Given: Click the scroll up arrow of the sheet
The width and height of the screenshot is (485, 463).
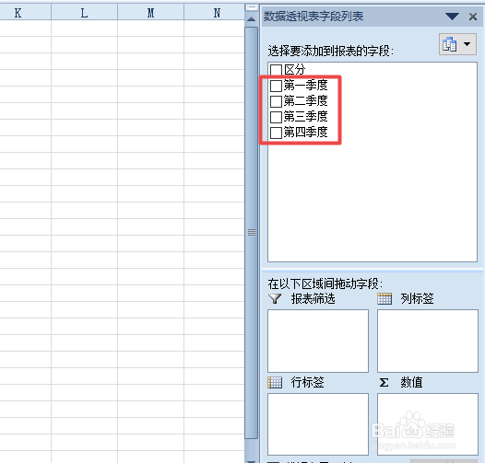Looking at the screenshot, I should coord(252,19).
